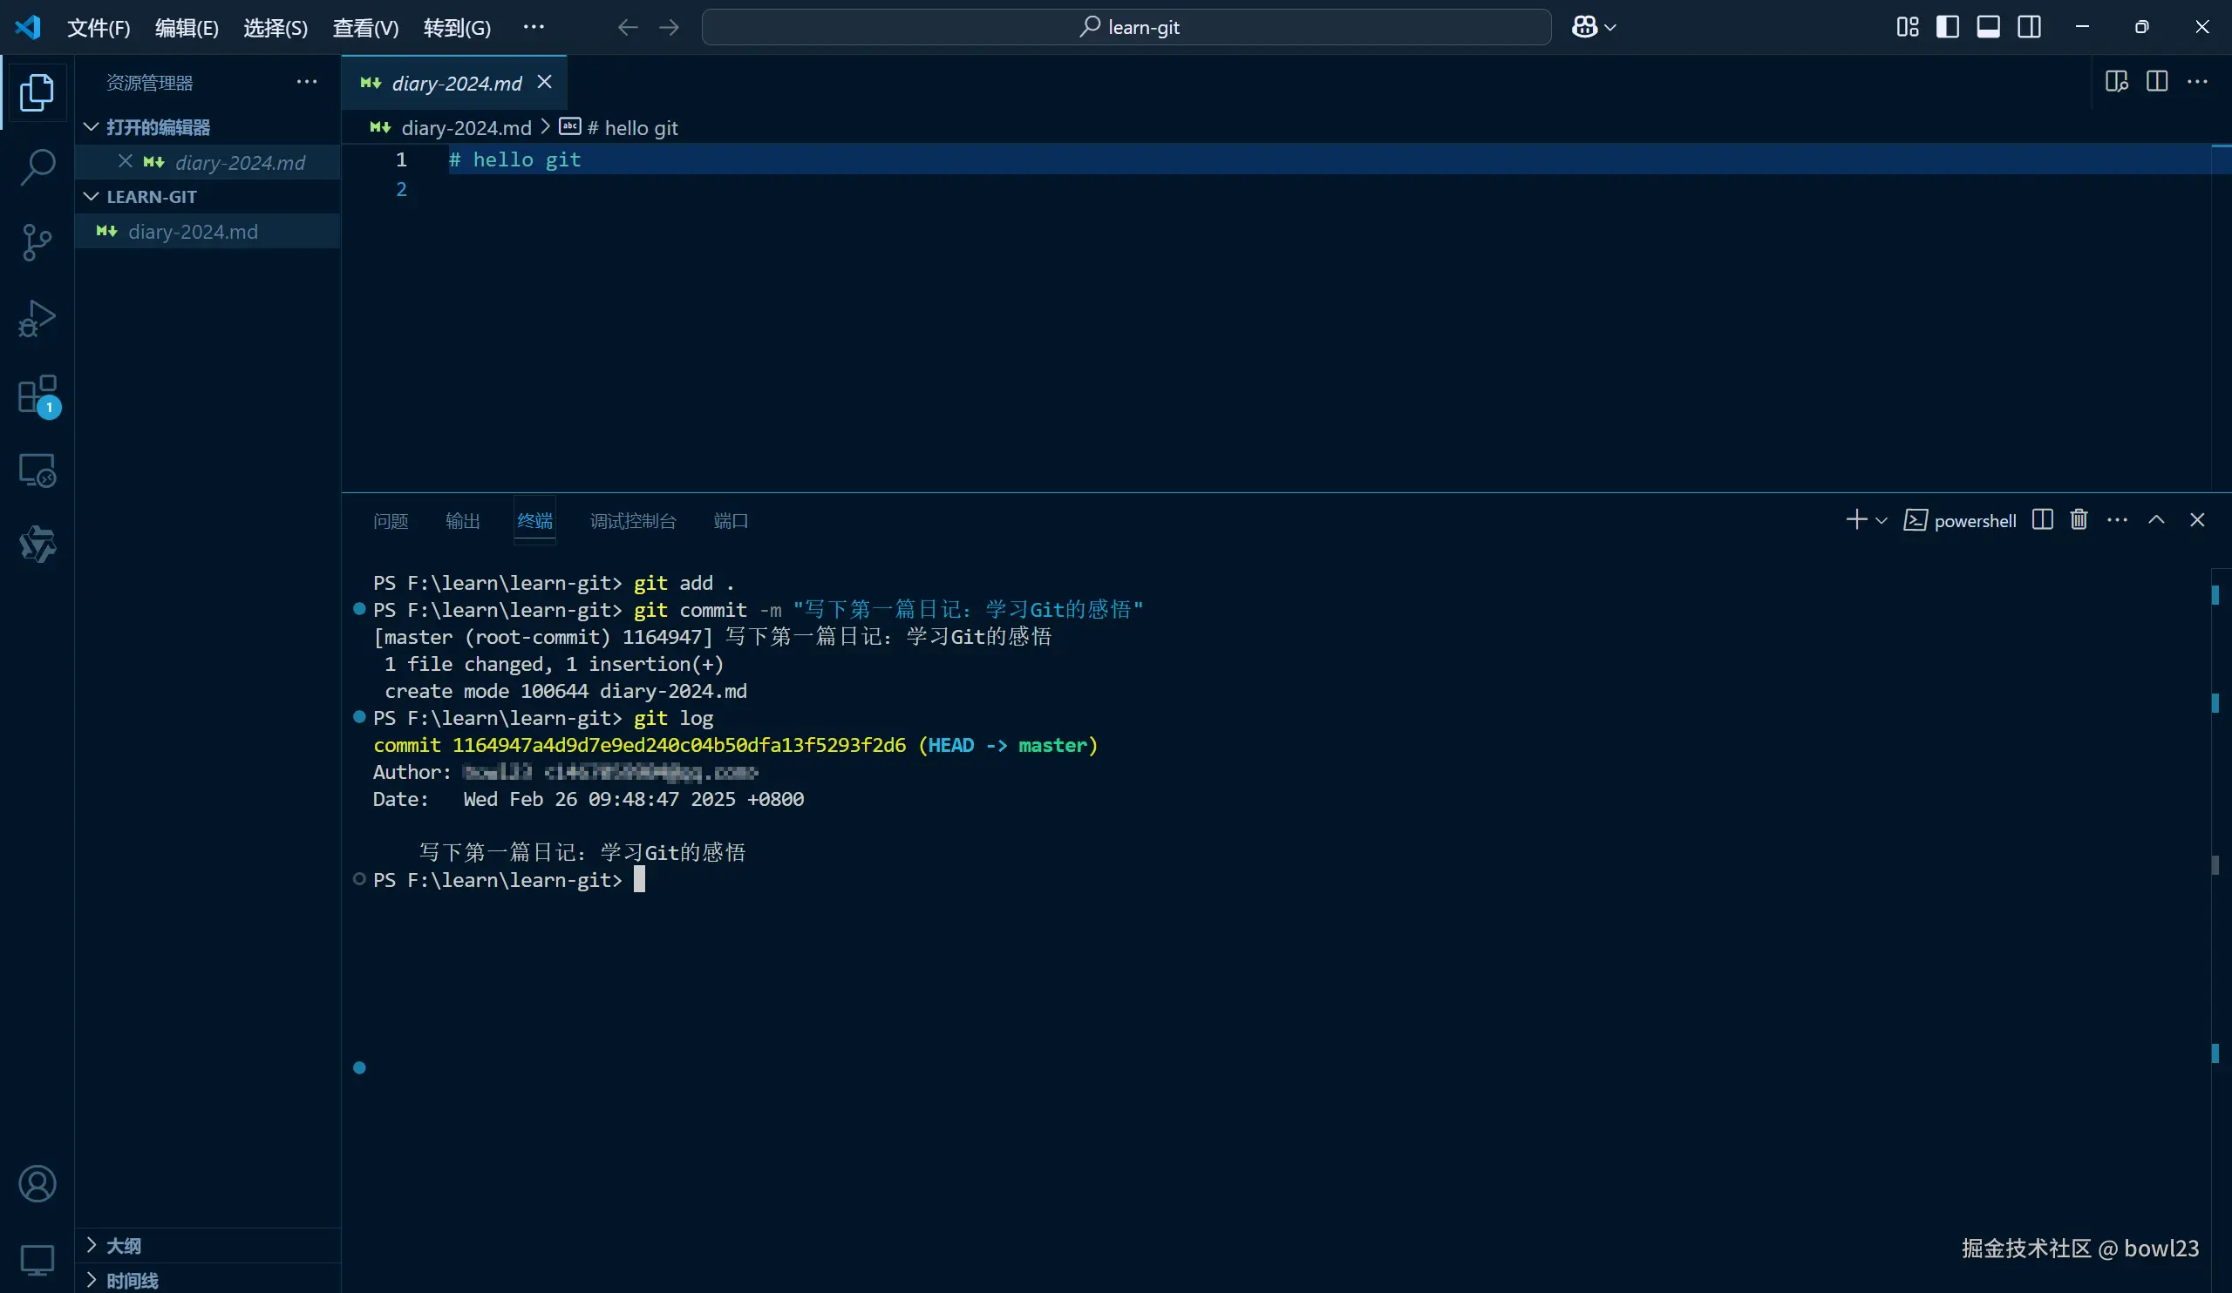Switch to the 输出 panel tab
Viewport: 2232px width, 1293px height.
pyautogui.click(x=462, y=520)
